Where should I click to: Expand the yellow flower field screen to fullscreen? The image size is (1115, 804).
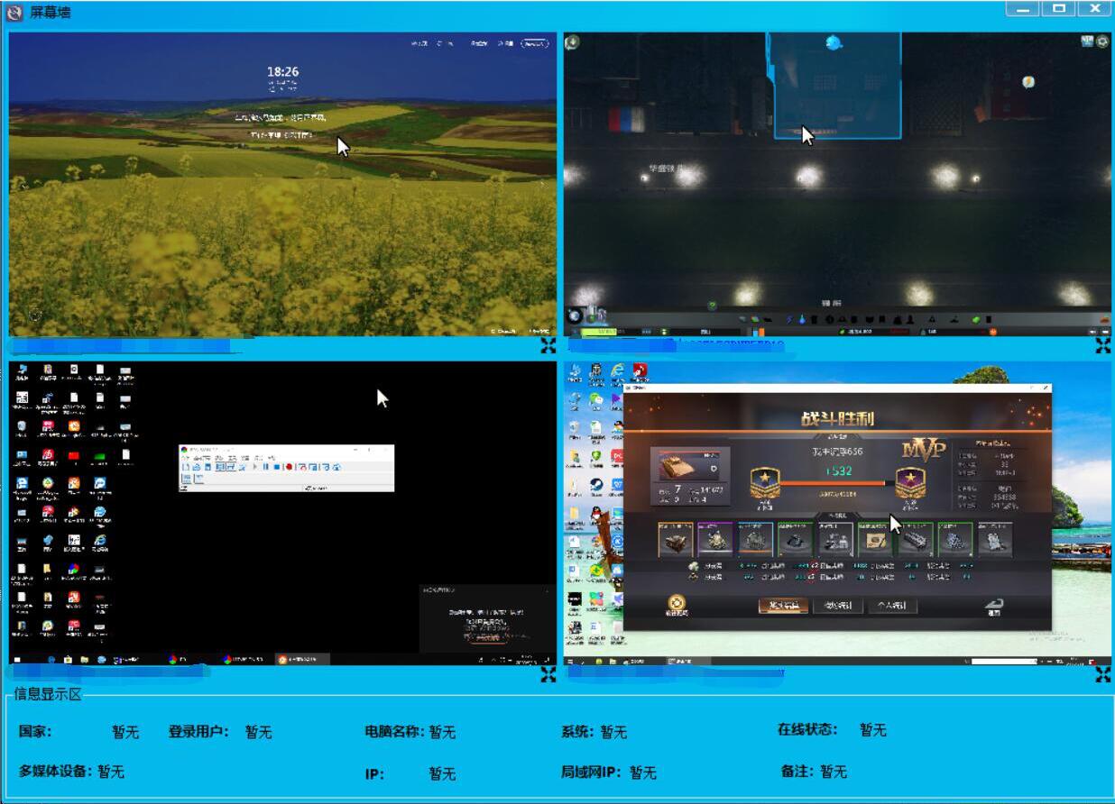548,346
